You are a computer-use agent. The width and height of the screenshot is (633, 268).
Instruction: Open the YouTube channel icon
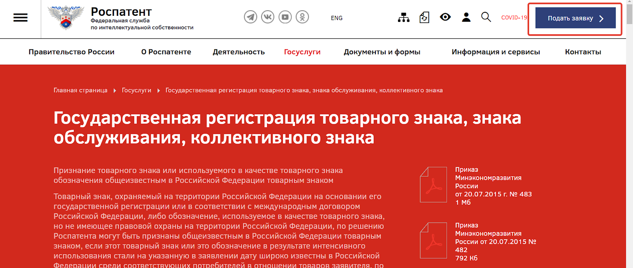click(x=285, y=17)
